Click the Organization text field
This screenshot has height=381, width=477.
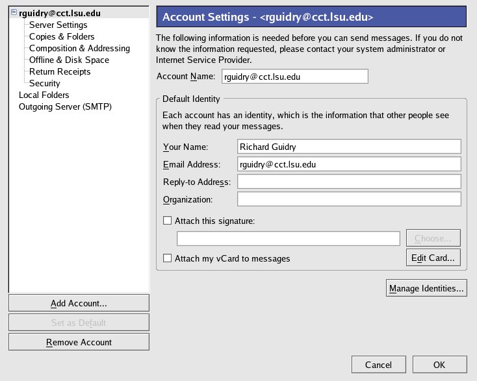coord(349,199)
